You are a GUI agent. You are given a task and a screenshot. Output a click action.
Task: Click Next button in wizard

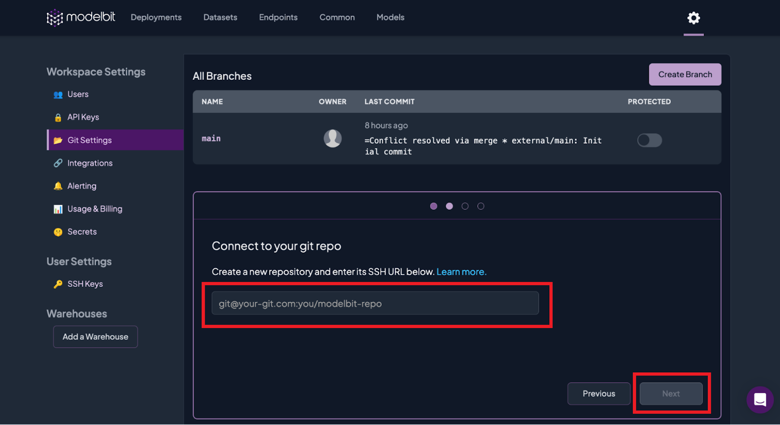click(671, 394)
